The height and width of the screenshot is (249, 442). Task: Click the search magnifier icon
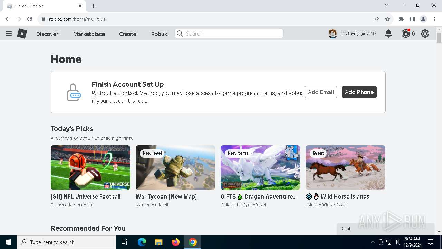click(x=180, y=34)
